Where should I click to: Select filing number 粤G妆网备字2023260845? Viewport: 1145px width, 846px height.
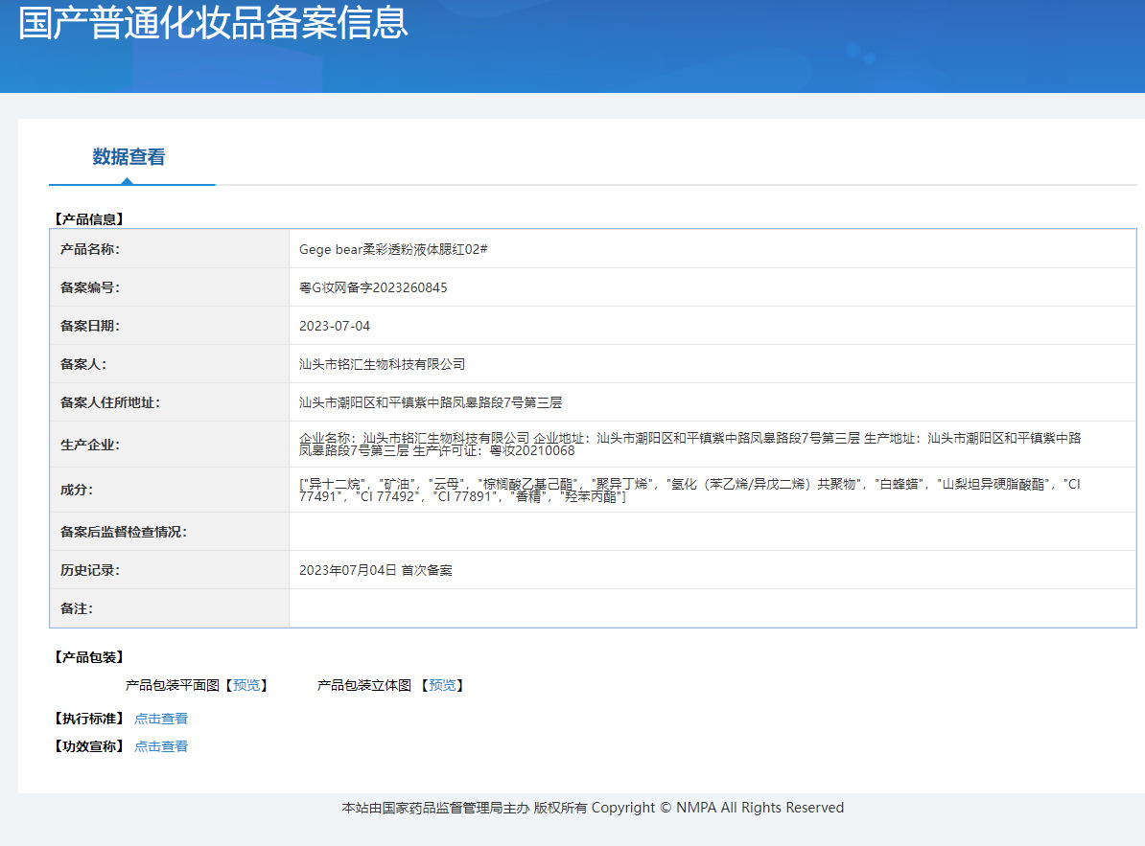373,287
